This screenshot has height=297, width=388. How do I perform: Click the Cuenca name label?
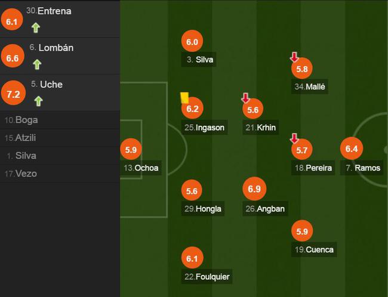tap(313, 250)
